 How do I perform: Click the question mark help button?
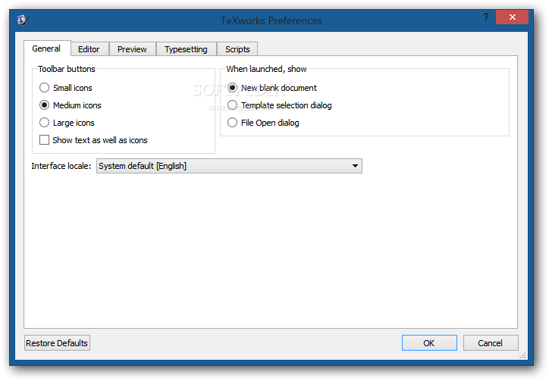pyautogui.click(x=485, y=17)
